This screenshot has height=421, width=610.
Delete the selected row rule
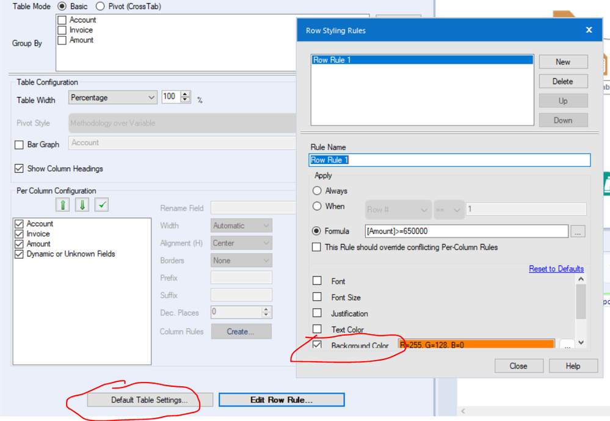563,81
